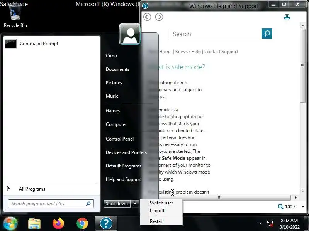Choose Restart from power menu
Screen dimensions: 309x231
coord(157,221)
